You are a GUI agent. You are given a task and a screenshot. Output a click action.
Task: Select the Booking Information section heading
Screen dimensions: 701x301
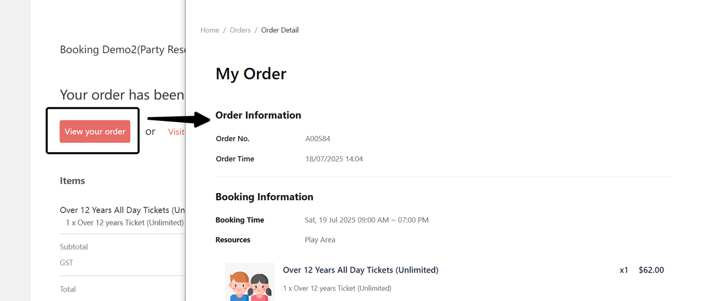point(264,197)
